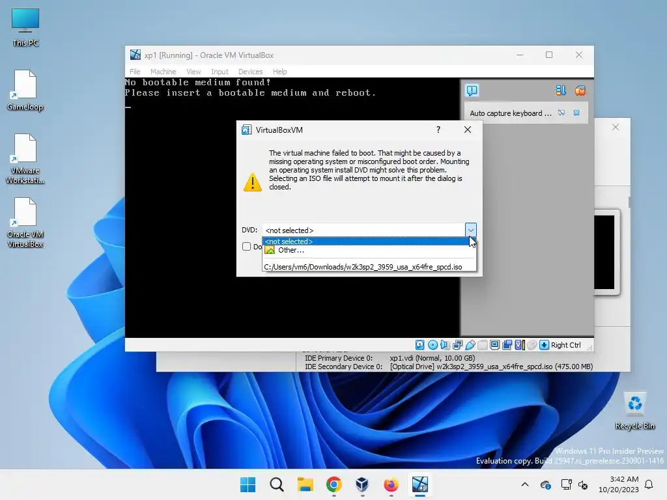667x500 pixels.
Task: Open the taskbar clock and date
Action: (x=619, y=484)
